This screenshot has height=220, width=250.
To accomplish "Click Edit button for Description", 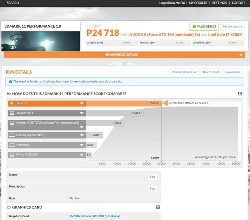I will click(x=152, y=189).
